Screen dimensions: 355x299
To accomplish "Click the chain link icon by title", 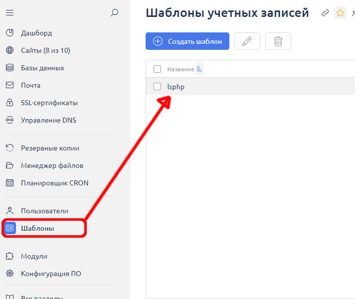I will 325,13.
